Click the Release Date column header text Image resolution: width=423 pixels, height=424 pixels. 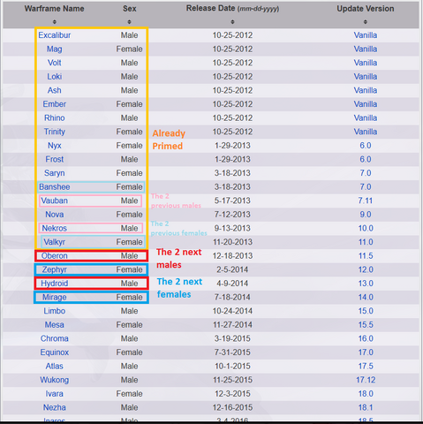(232, 9)
